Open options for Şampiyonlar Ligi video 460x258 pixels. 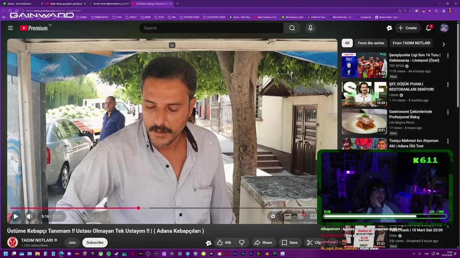point(448,56)
